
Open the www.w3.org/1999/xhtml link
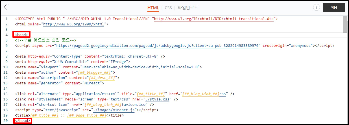(x=74, y=24)
